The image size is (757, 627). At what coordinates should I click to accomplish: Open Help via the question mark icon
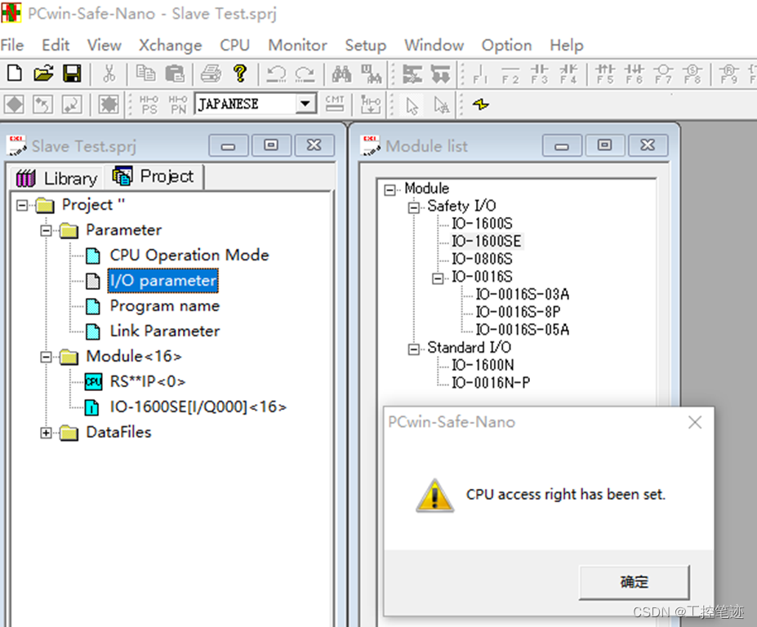pos(238,73)
